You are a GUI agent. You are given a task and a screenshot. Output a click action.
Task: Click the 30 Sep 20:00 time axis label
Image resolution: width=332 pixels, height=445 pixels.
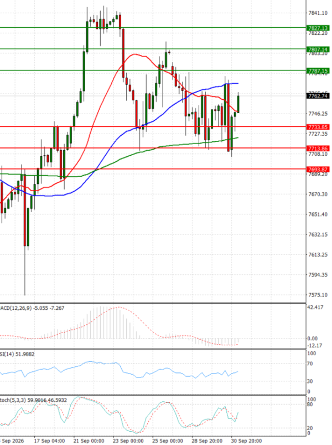click(246, 441)
